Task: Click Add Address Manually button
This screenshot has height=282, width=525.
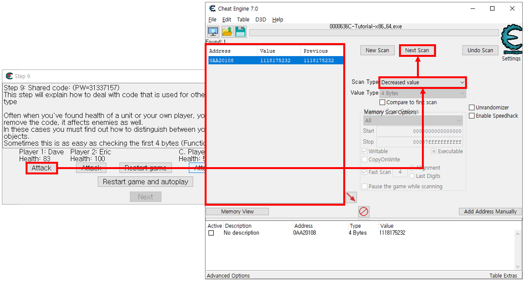Action: 490,211
